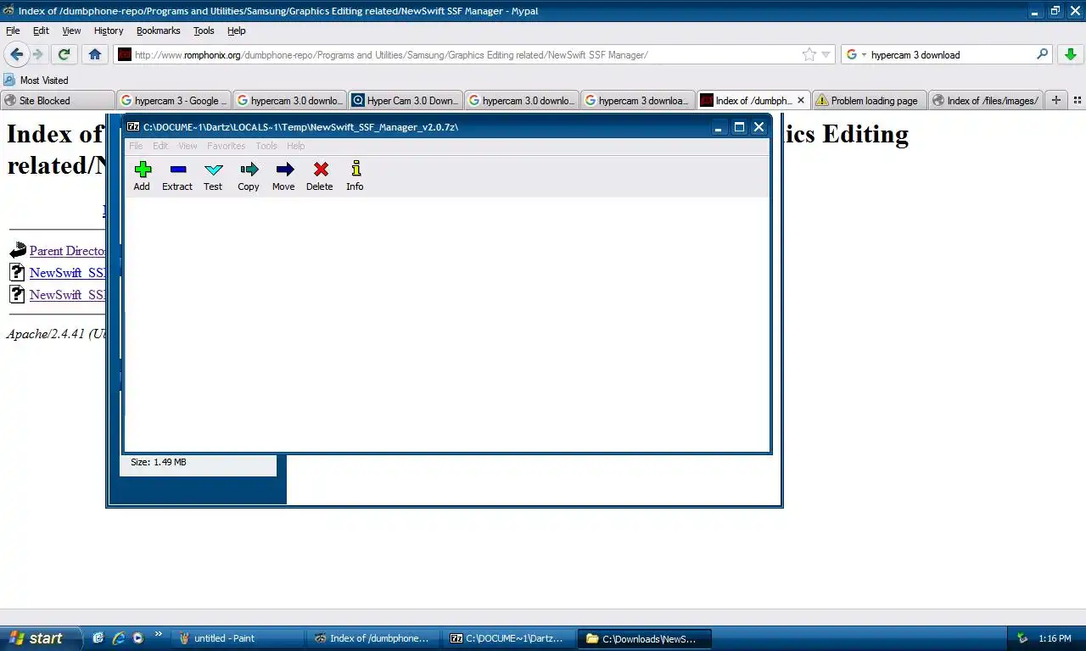The height and width of the screenshot is (651, 1086).
Task: Switch to the Site Blocked tab
Action: pyautogui.click(x=58, y=100)
